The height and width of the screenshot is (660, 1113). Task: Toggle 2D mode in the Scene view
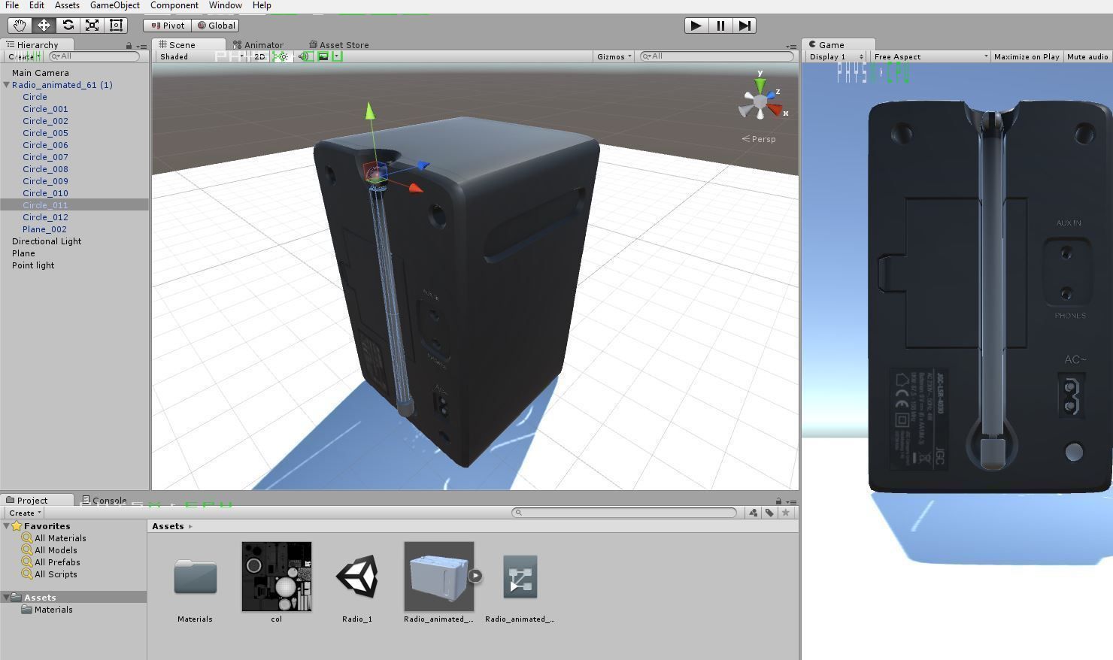point(258,56)
